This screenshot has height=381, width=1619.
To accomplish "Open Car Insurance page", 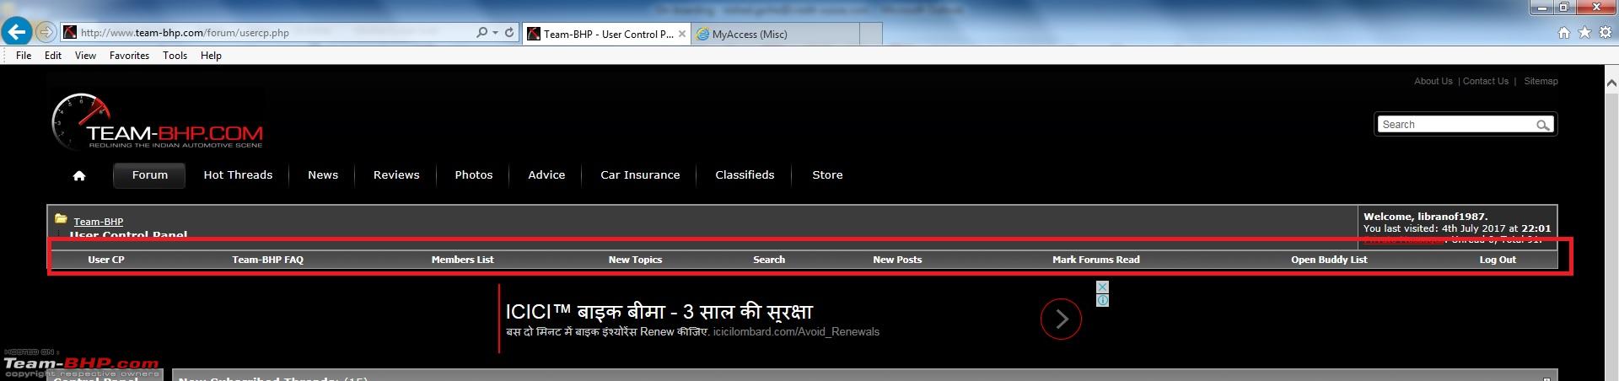I will pyautogui.click(x=640, y=175).
